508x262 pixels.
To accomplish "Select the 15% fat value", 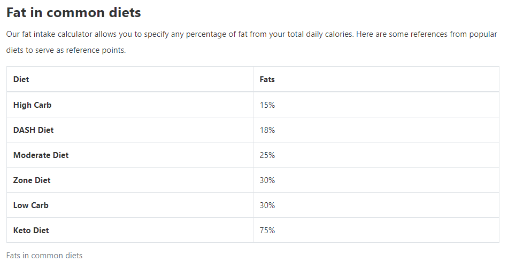I will pos(267,105).
